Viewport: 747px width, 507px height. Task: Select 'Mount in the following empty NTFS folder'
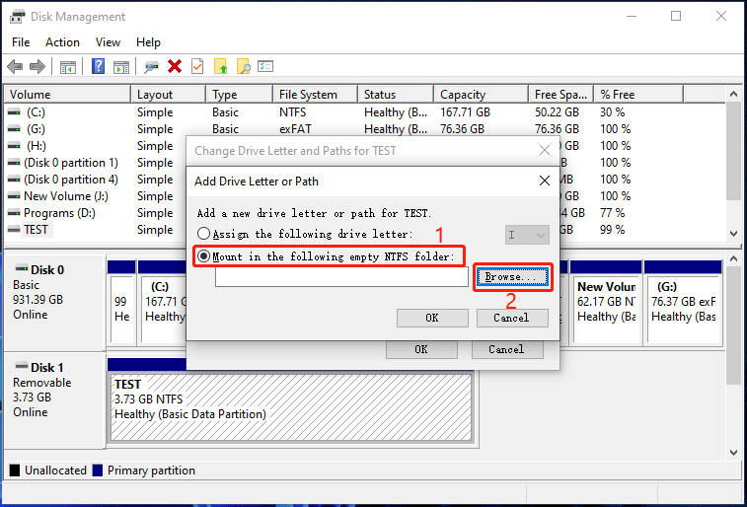click(204, 256)
